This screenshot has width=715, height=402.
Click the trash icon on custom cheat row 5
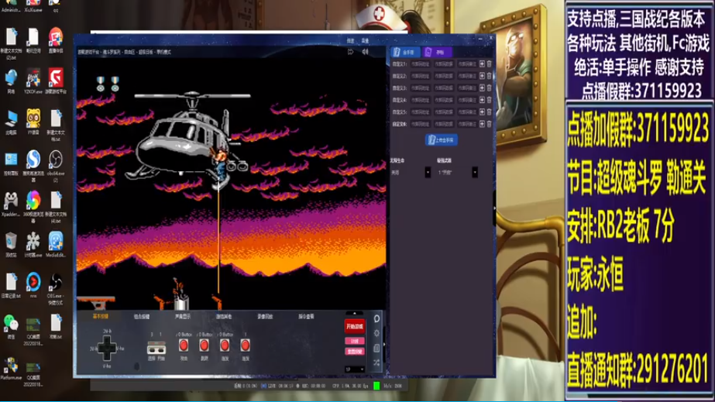click(x=490, y=112)
